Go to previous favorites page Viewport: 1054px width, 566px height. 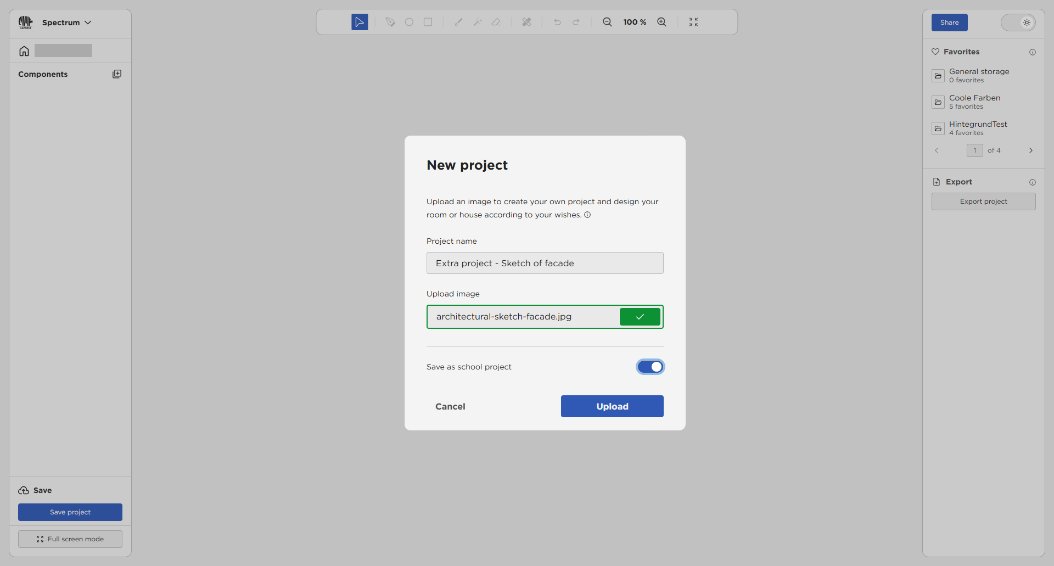point(937,150)
